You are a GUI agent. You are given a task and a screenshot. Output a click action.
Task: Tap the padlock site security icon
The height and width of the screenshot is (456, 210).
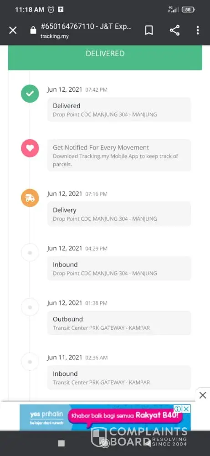coord(33,30)
